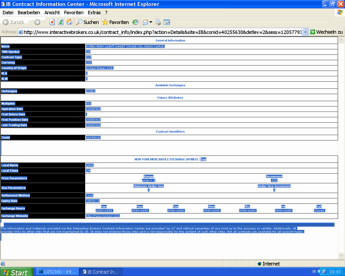Image resolution: width=345 pixels, height=276 pixels.
Task: Click inside the address URL field
Action: [163, 32]
